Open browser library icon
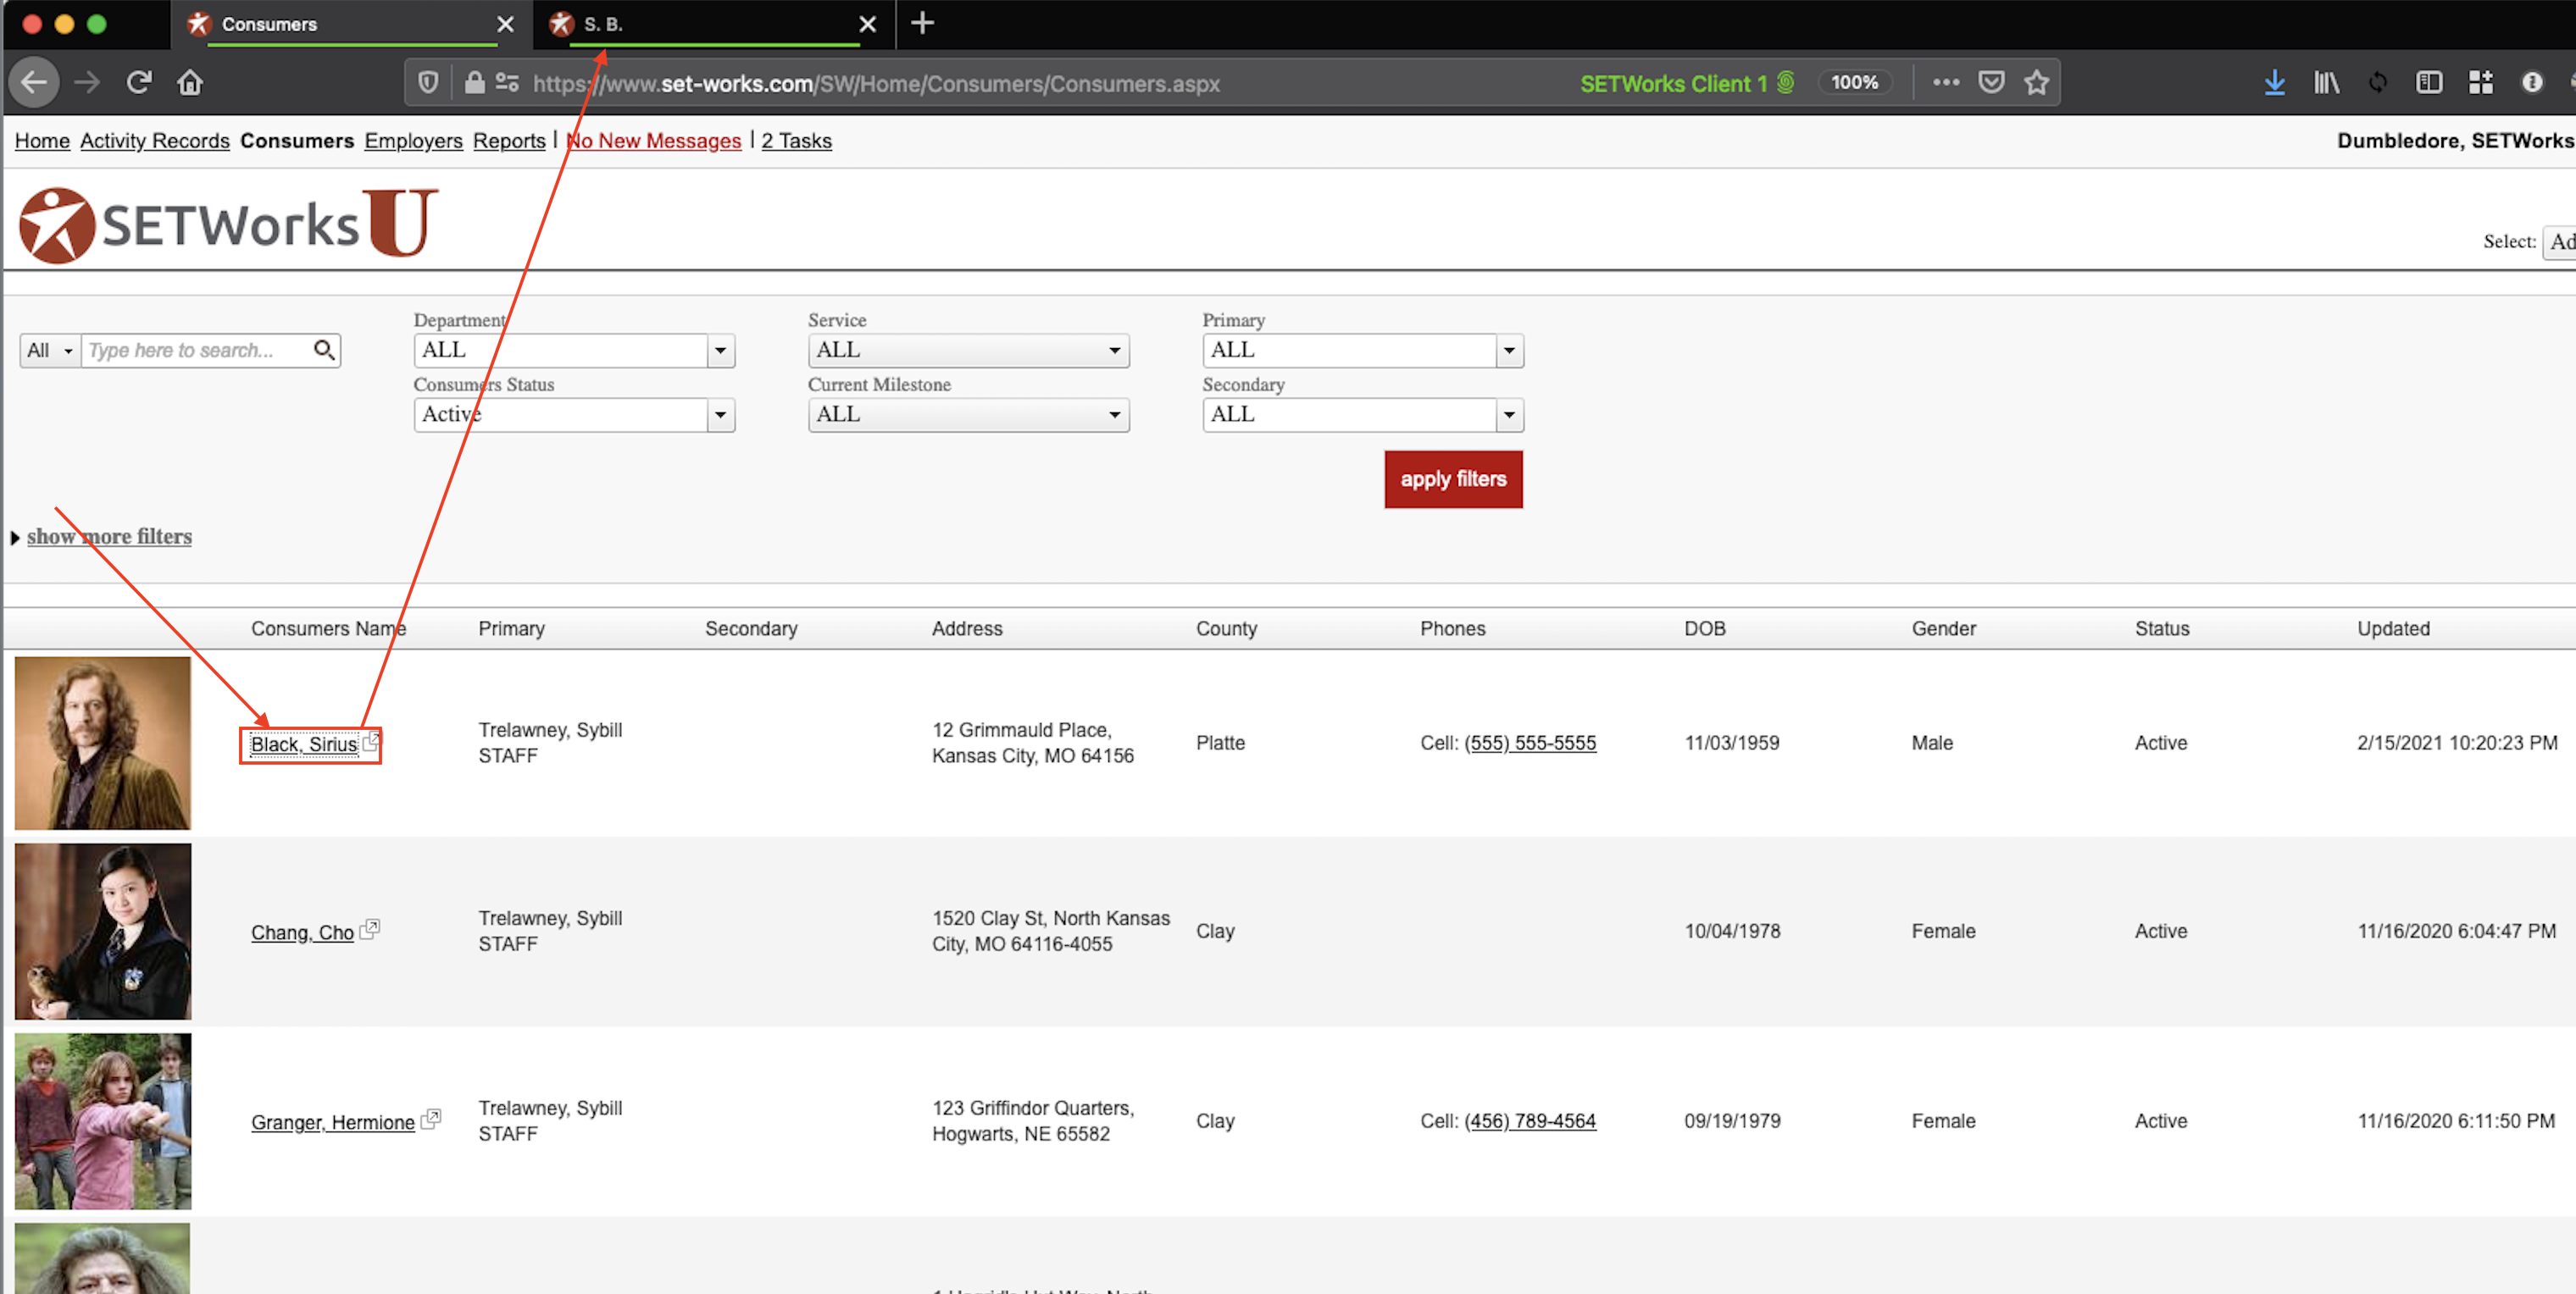This screenshot has width=2576, height=1294. coord(2325,82)
